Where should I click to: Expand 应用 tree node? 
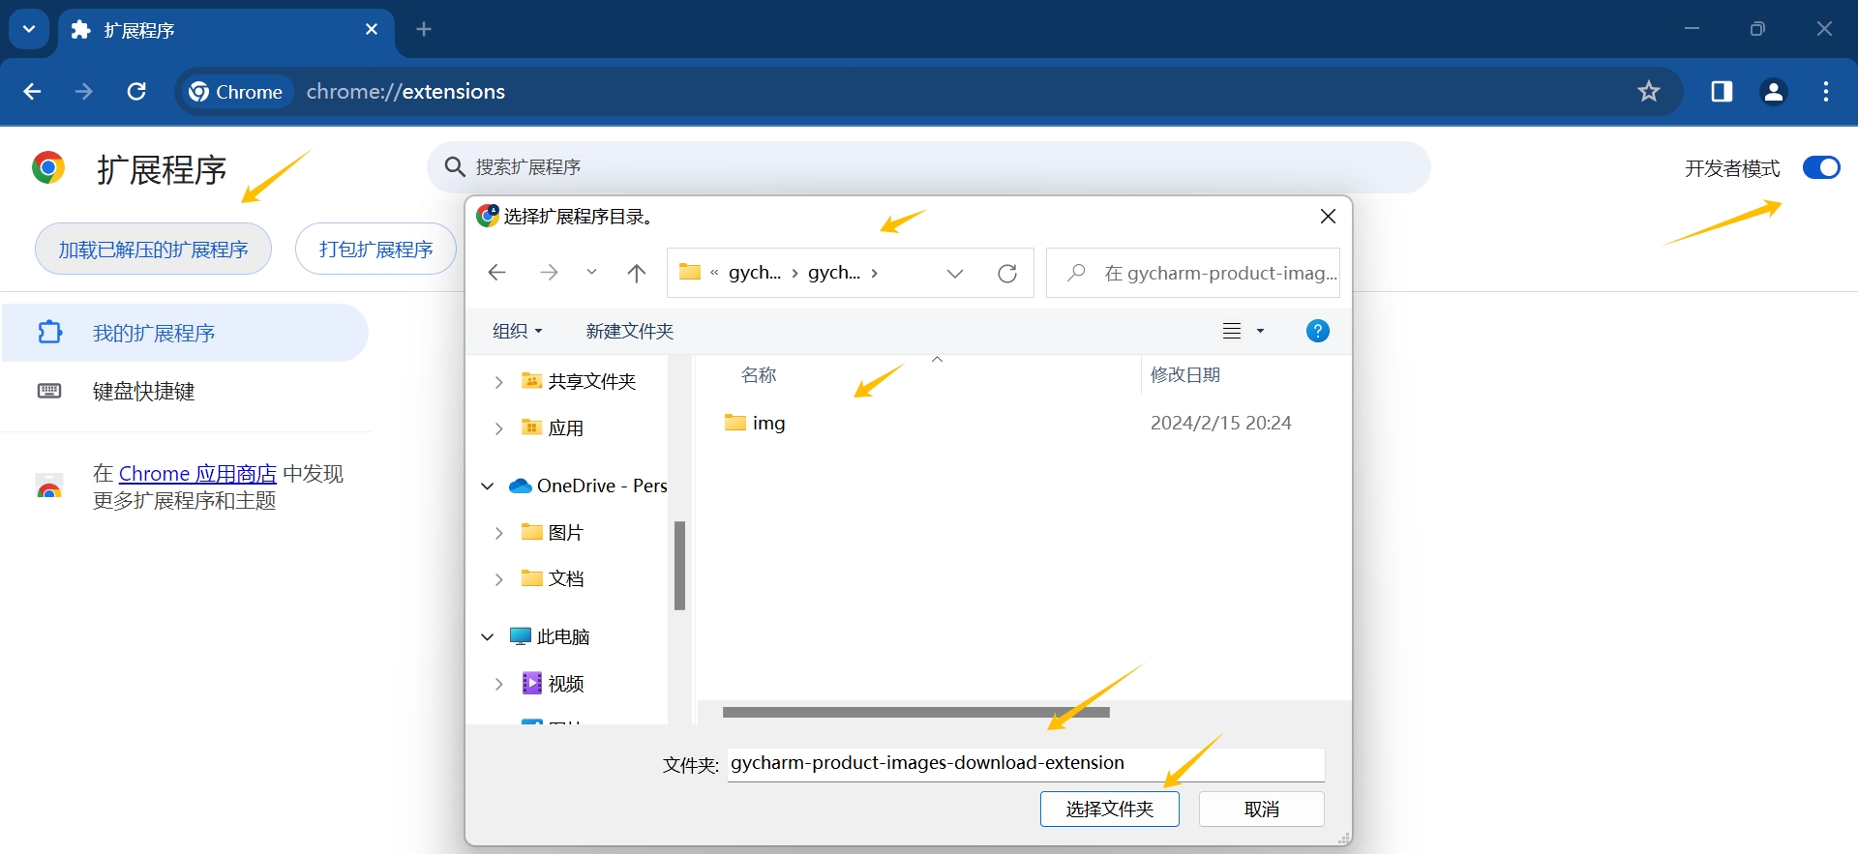click(x=498, y=428)
